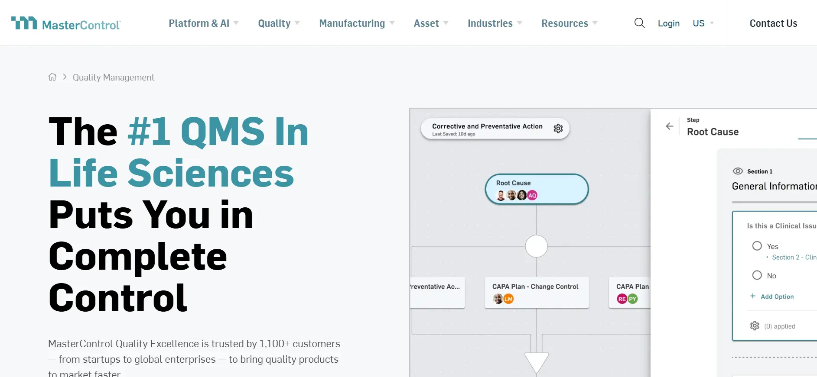Click the AQ avatar in Root Cause node
Viewport: 817px width, 377px height.
[532, 195]
